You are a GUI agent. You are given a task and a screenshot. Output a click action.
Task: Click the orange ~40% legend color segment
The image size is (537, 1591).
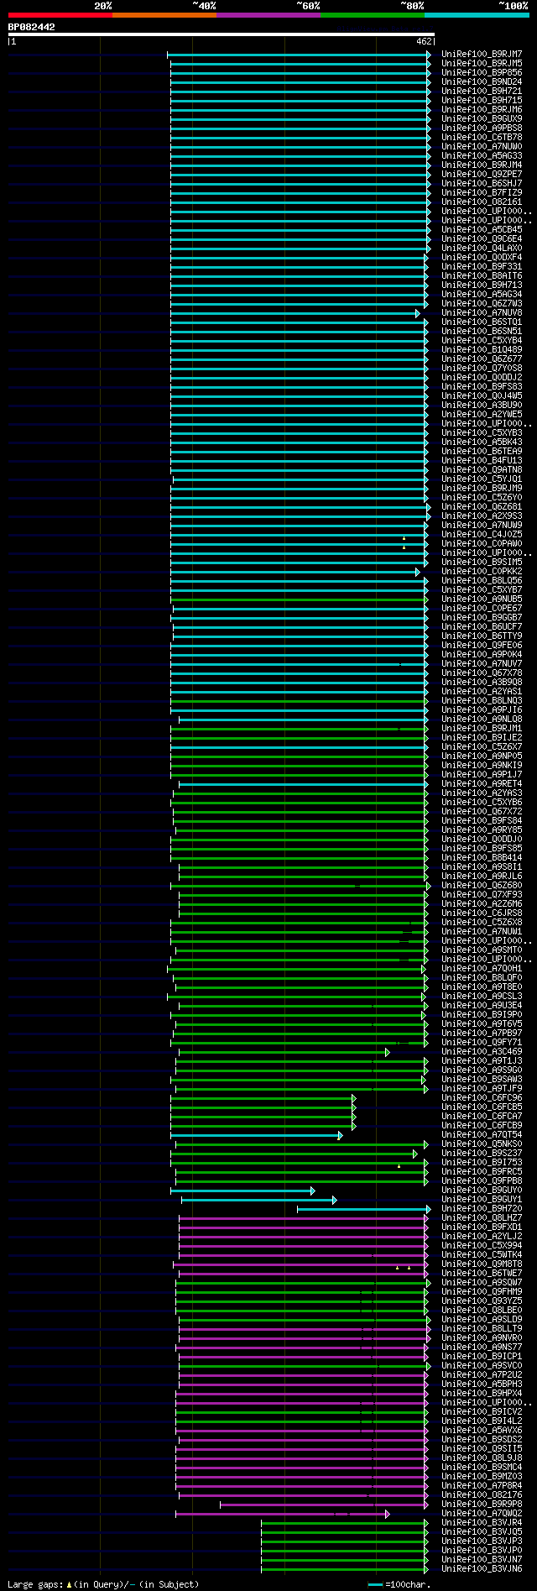pos(164,15)
